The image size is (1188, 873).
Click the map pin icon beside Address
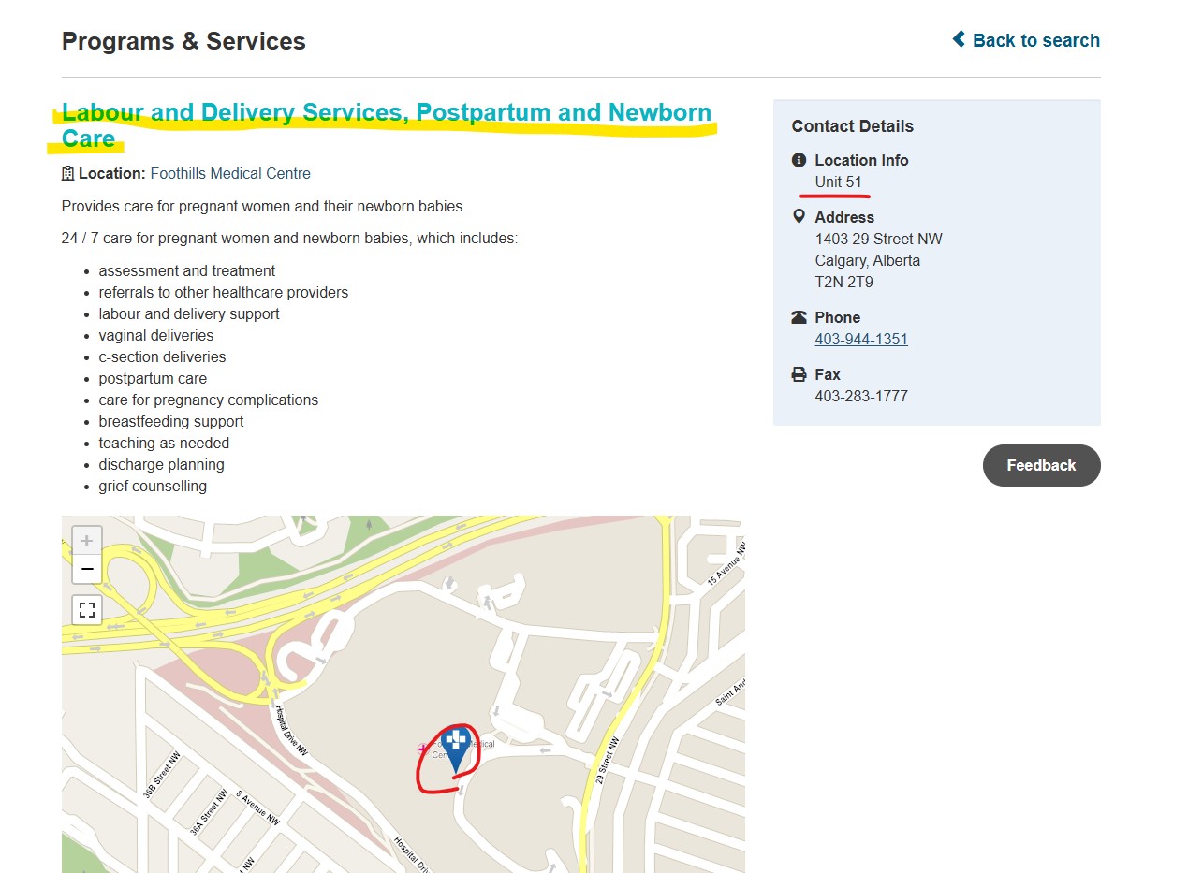(799, 215)
